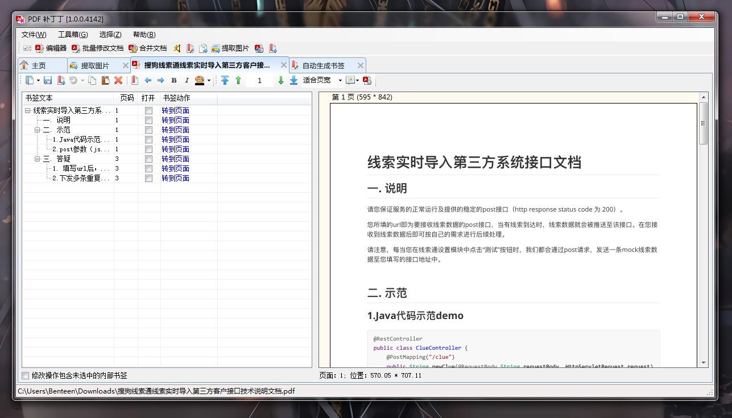732x418 pixels.
Task: Open the color palette dropdown arrow
Action: [x=209, y=81]
